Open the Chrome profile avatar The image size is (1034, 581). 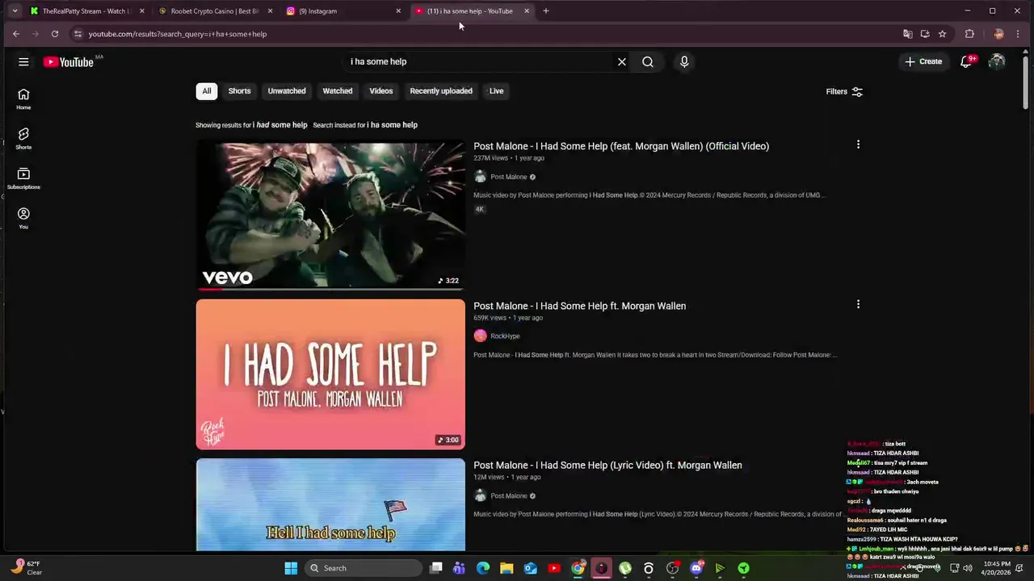point(998,34)
